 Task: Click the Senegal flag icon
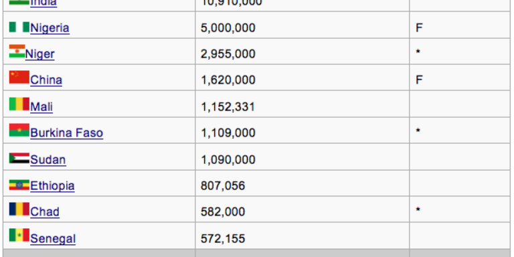(x=19, y=235)
